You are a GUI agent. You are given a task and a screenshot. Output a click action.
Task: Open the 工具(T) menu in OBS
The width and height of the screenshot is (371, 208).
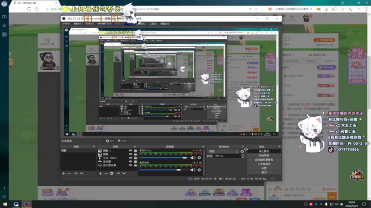point(153,24)
